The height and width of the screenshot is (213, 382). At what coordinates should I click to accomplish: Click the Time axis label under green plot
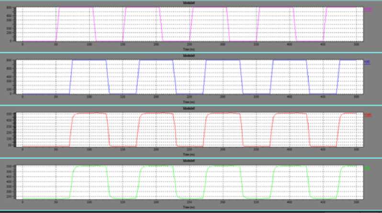point(189,207)
